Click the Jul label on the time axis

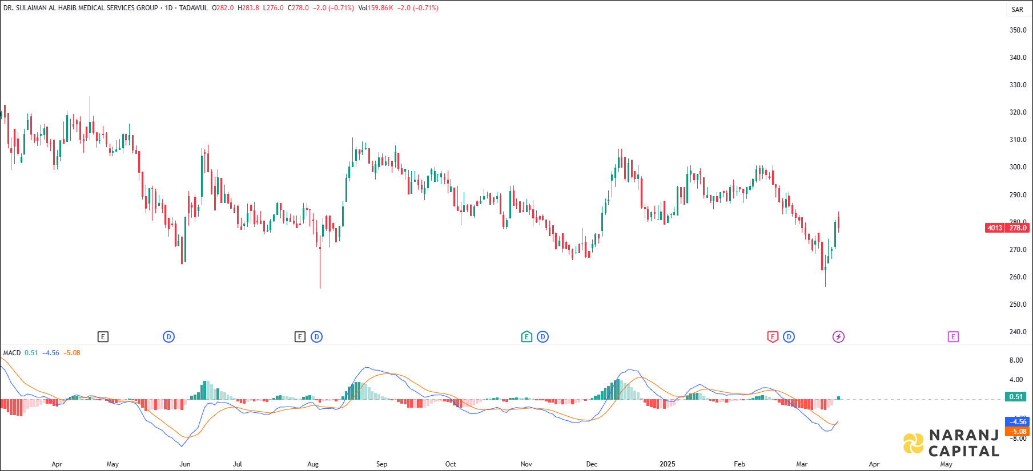pos(238,464)
